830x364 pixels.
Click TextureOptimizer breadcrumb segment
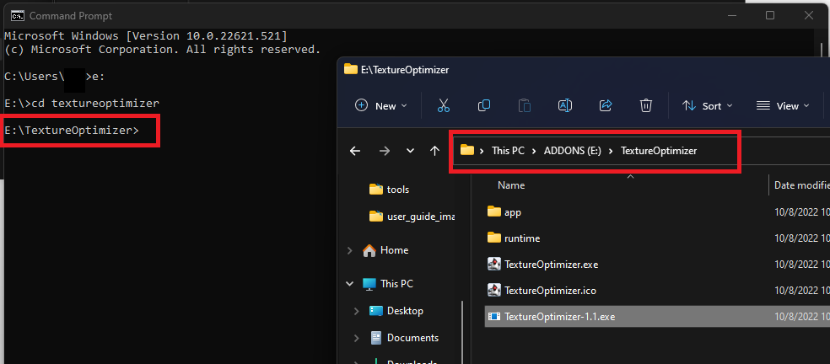[x=659, y=151]
